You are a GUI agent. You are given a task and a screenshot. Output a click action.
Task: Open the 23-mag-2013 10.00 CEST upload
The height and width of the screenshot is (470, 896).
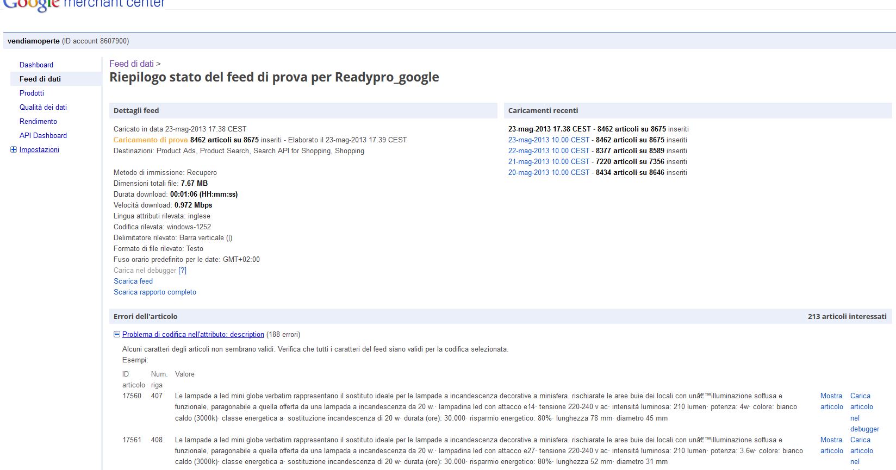coord(549,140)
